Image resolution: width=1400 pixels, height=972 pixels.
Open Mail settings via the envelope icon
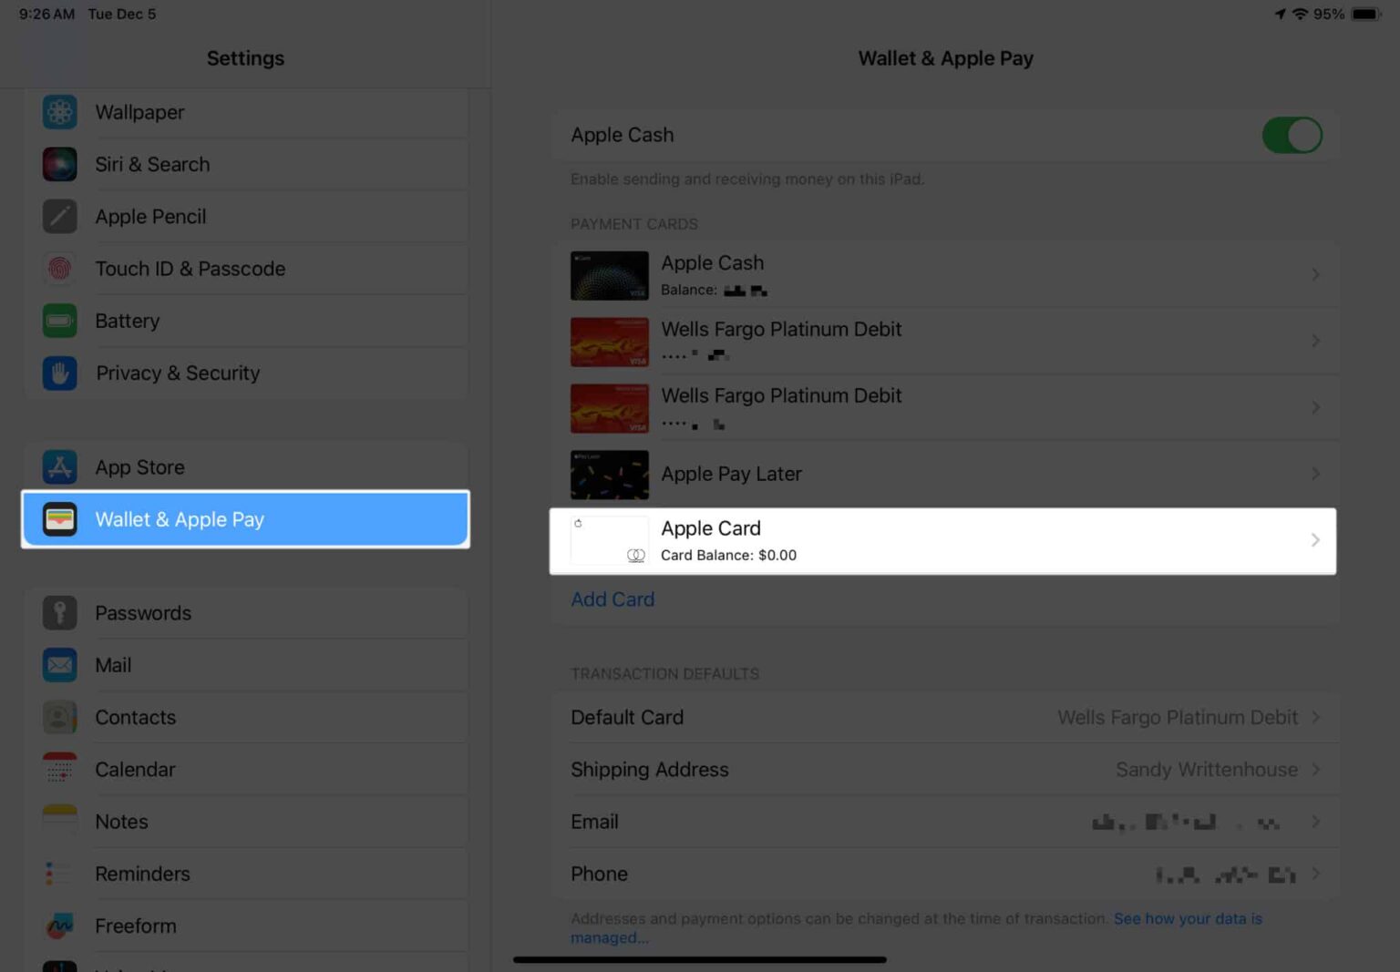pos(59,665)
